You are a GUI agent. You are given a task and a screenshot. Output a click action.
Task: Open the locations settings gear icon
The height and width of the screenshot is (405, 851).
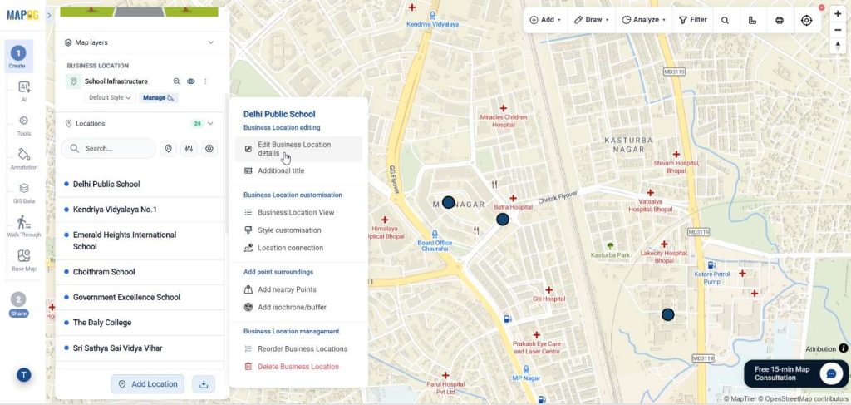[x=209, y=148]
